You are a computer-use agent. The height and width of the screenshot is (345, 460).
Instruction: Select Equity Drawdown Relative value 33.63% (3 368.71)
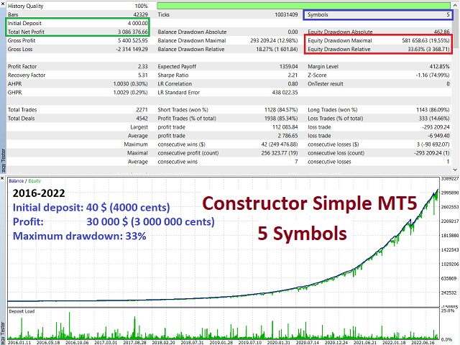click(x=428, y=50)
